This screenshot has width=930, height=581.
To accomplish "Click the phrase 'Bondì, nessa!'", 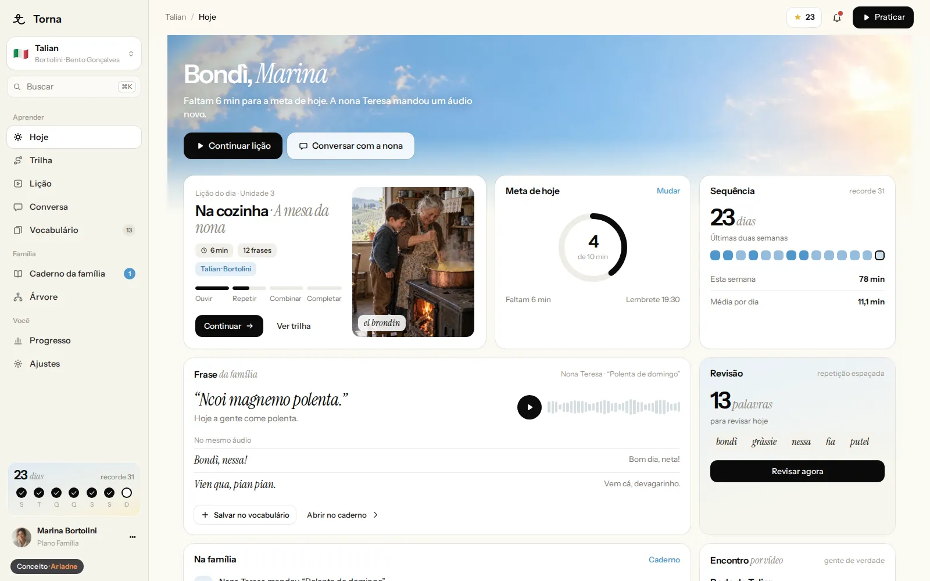I will [221, 460].
